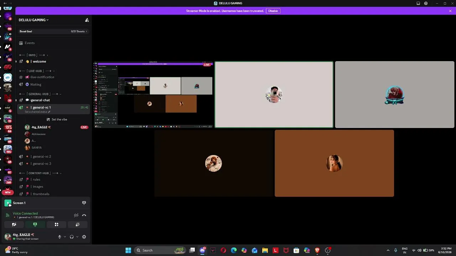Open the Brave browser from taskbar

[x=317, y=250]
